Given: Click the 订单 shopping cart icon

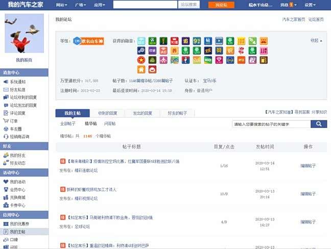Looking at the screenshot, I should [6, 121].
